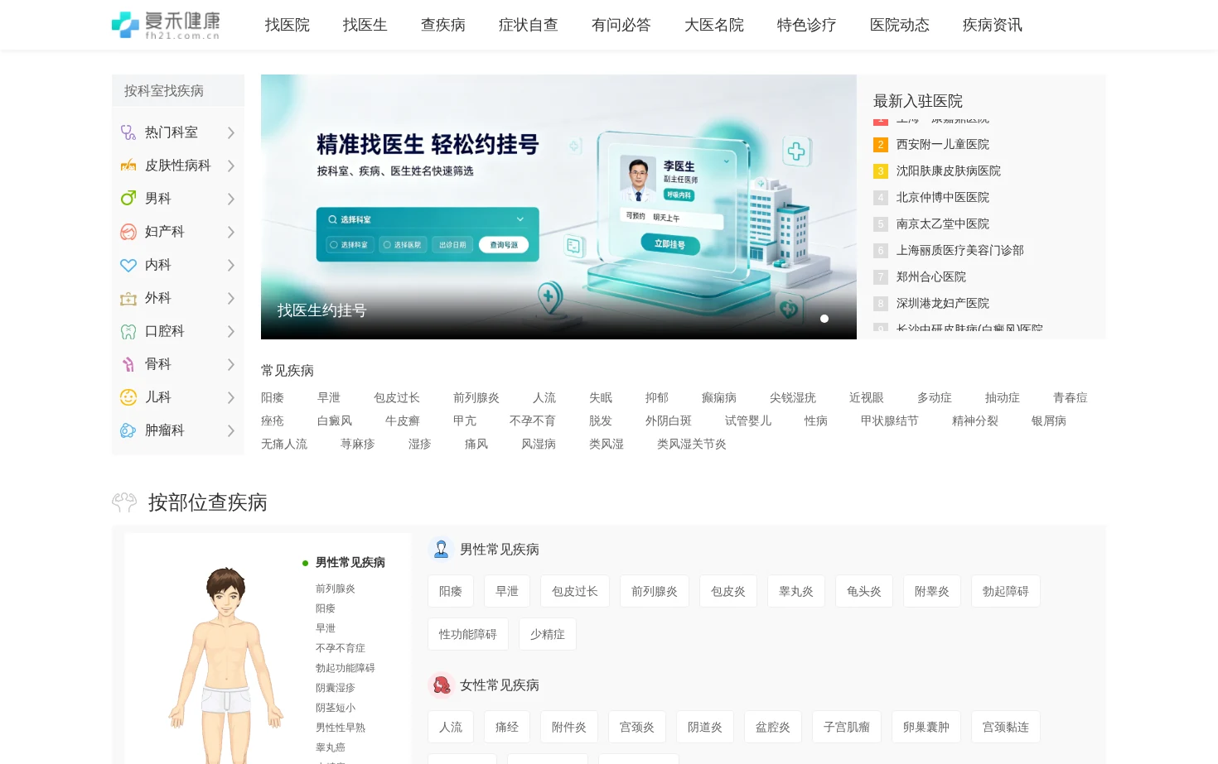This screenshot has width=1218, height=764.
Task: Click the 青春痘 common disease link
Action: pyautogui.click(x=1071, y=397)
